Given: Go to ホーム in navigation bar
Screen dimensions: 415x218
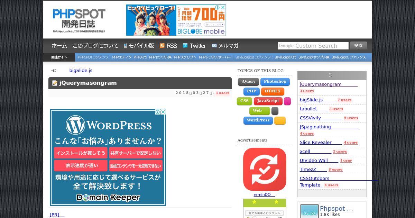Looking at the screenshot, I should click(x=59, y=46).
